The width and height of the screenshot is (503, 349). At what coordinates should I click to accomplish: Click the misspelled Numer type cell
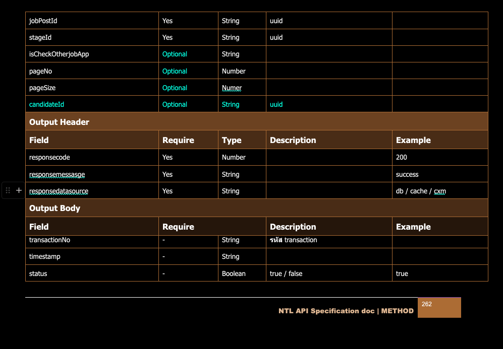pos(232,88)
